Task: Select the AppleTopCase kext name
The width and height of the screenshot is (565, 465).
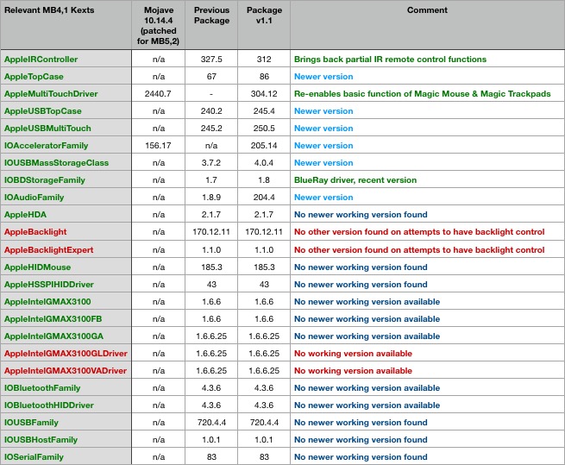Action: (x=34, y=77)
